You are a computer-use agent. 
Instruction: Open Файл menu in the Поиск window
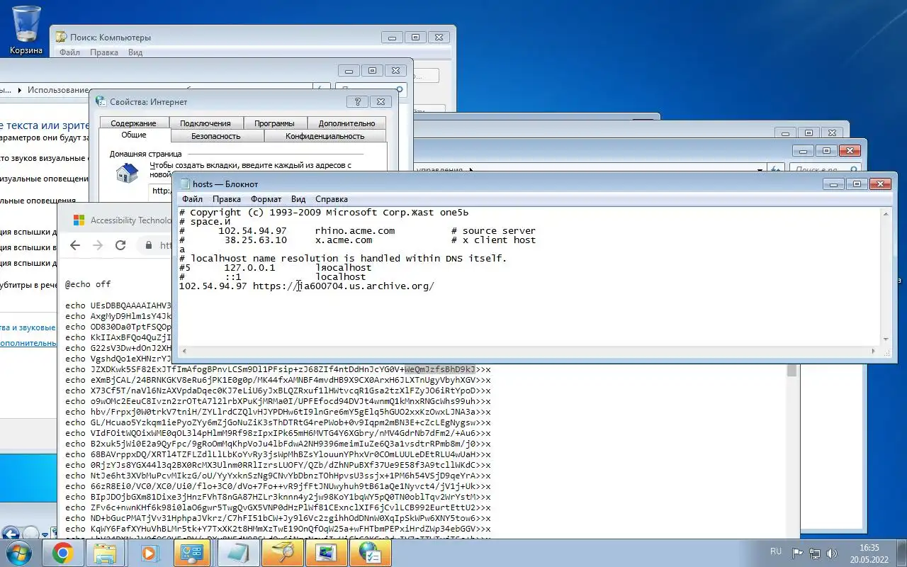tap(69, 52)
